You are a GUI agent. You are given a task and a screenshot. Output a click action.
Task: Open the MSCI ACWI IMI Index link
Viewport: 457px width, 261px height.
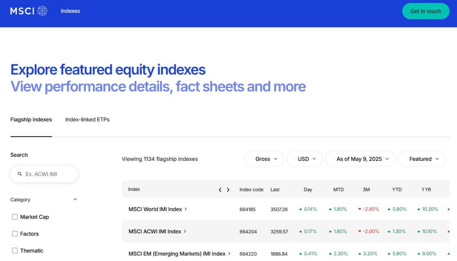(155, 231)
